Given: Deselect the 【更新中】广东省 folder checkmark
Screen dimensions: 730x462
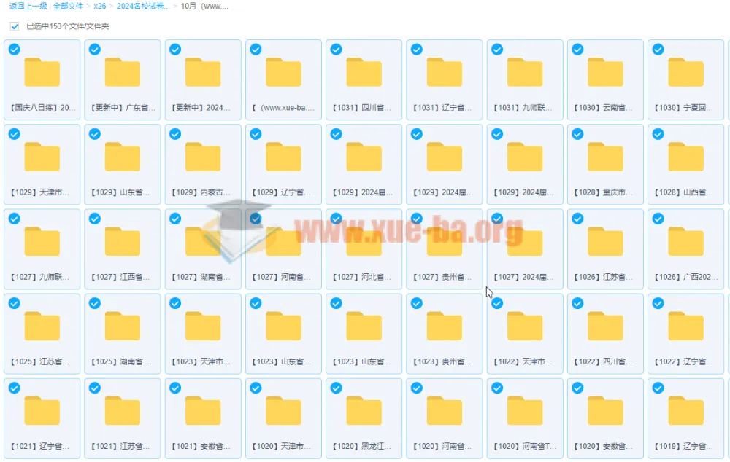Looking at the screenshot, I should 94,50.
